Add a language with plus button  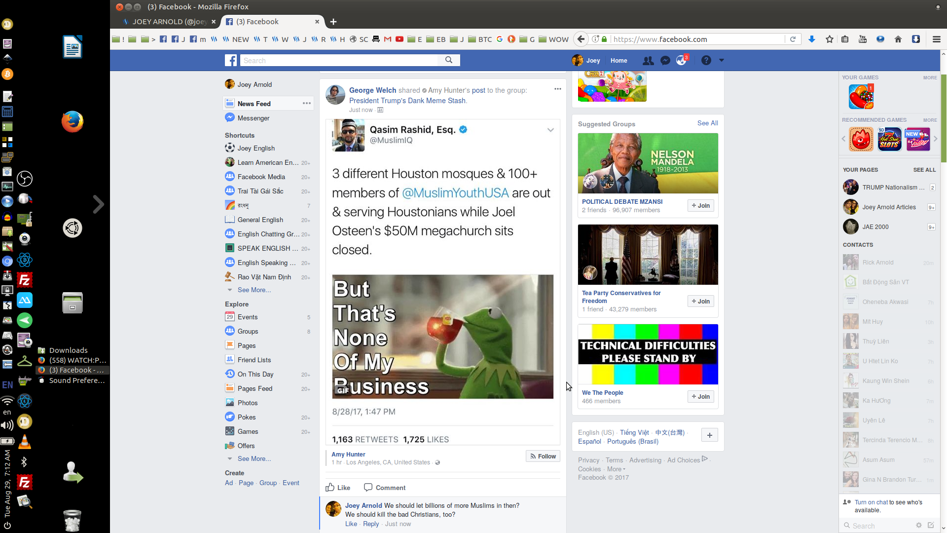[710, 435]
